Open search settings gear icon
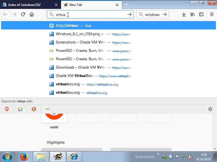 [x=210, y=109]
